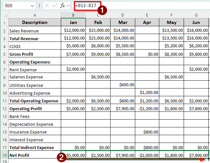Viewport: 210px width, 163px height.
Task: Click Jun Rent Expense cell $2,000.00
Action: (196, 69)
